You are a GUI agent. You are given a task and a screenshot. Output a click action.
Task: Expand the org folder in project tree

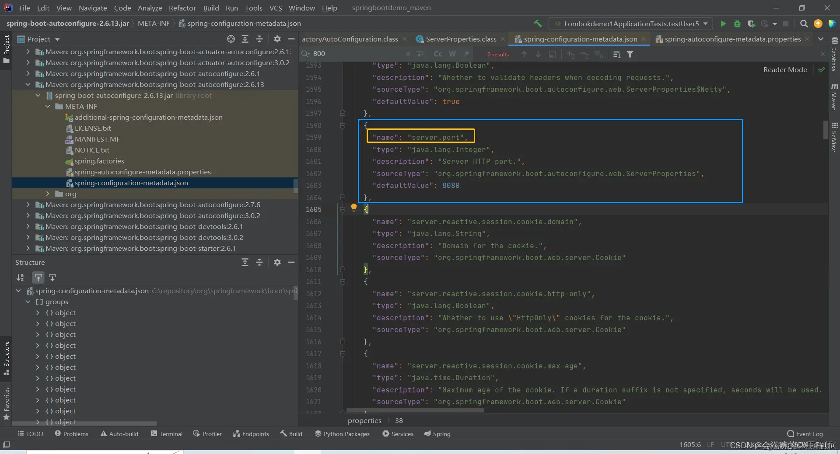point(48,194)
